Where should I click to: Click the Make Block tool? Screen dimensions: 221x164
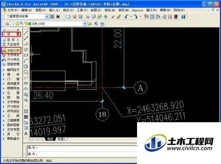[26, 100]
